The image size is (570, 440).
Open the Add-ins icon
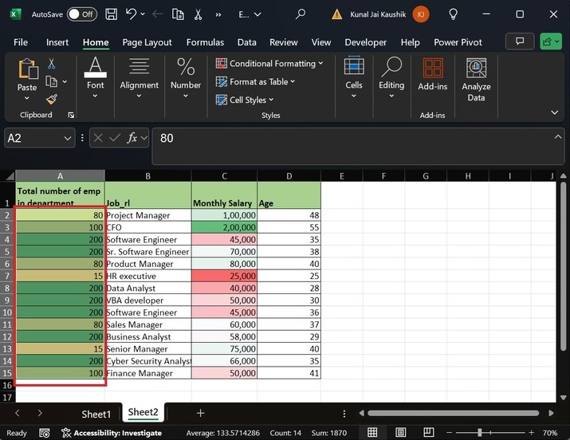[432, 75]
